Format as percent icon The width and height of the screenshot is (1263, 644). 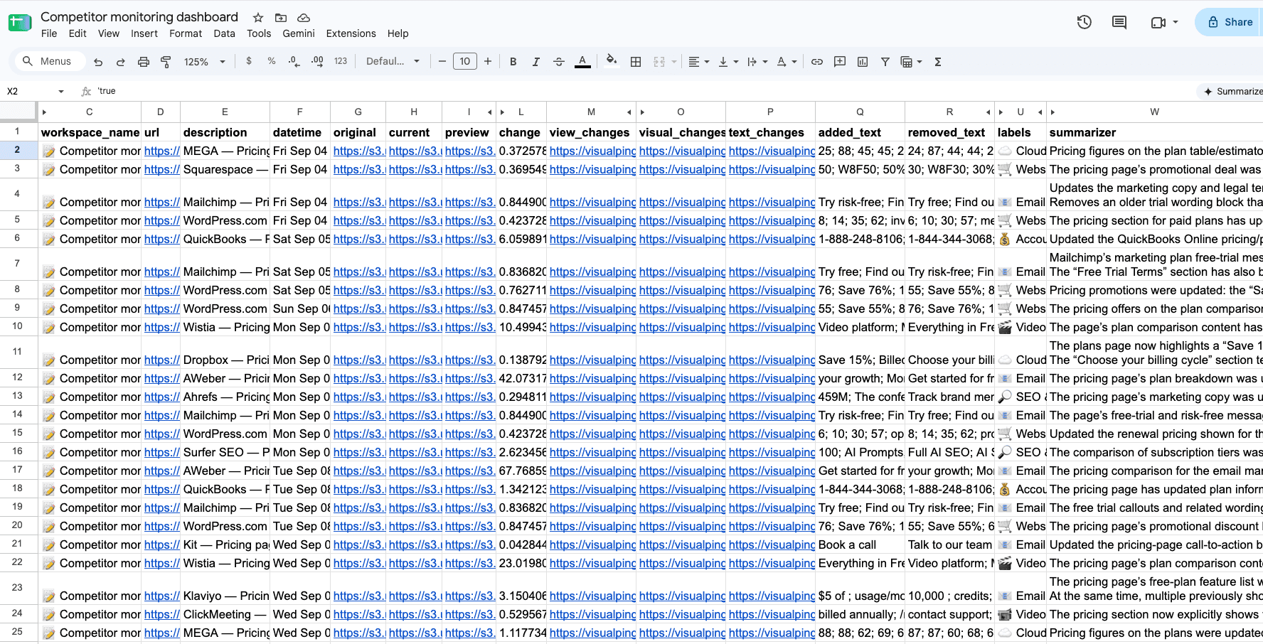(272, 61)
